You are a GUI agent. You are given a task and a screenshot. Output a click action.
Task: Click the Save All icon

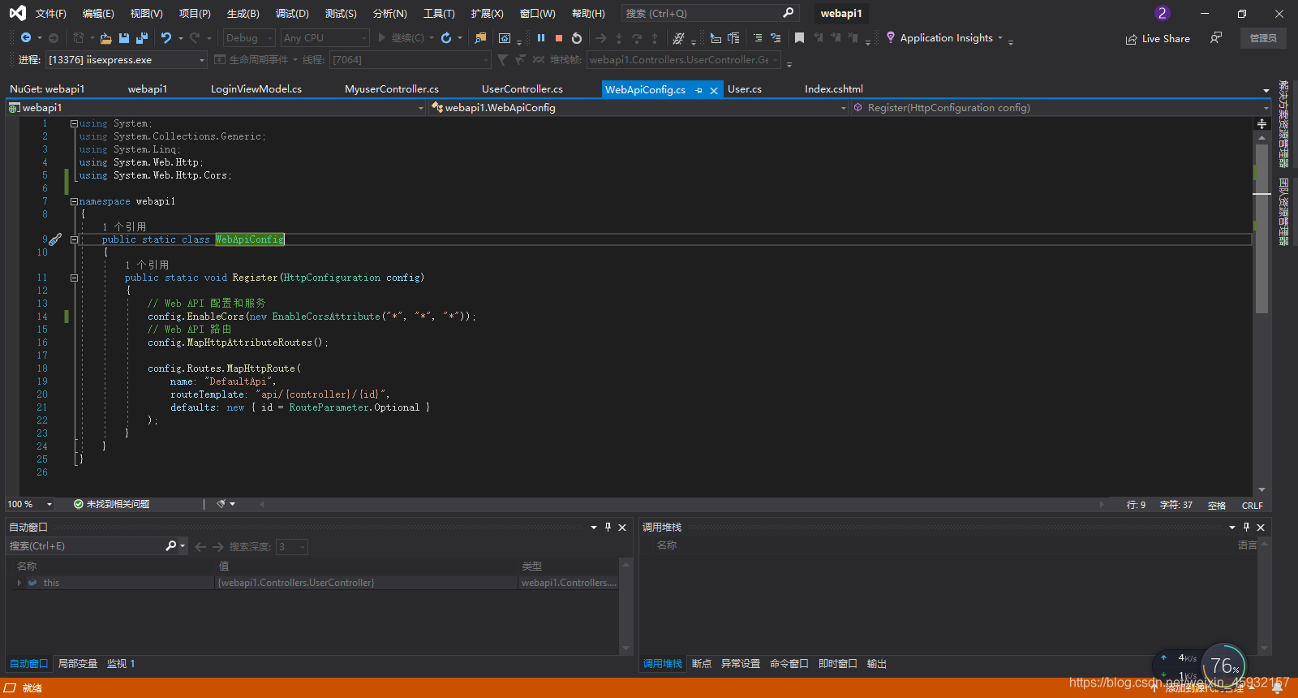[142, 38]
